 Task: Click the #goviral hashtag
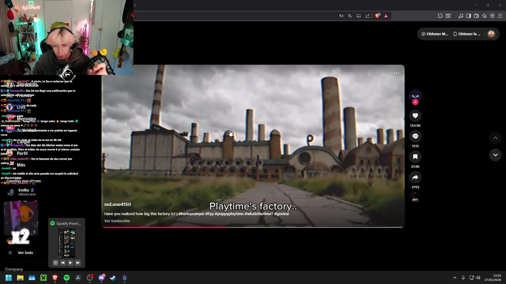281,214
